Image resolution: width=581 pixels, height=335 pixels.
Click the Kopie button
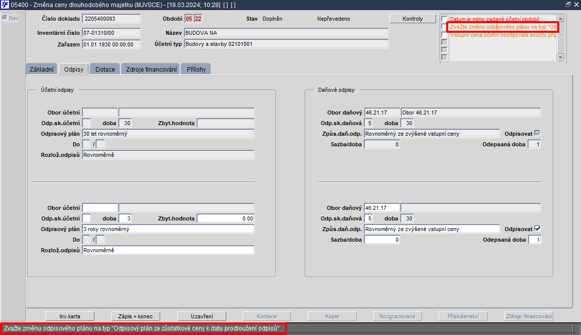(332, 316)
